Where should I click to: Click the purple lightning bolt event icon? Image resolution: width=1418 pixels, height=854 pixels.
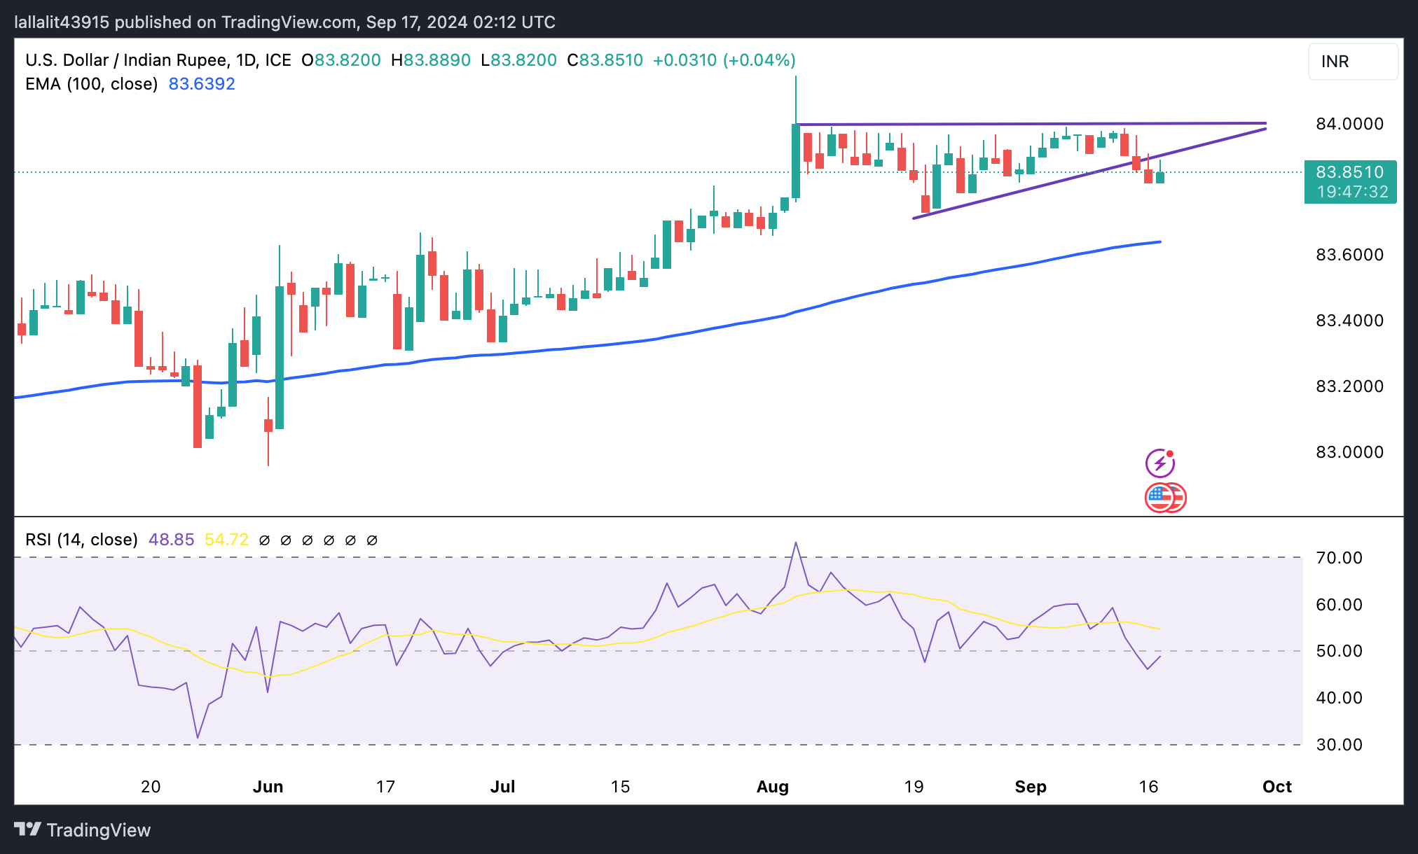click(1159, 463)
